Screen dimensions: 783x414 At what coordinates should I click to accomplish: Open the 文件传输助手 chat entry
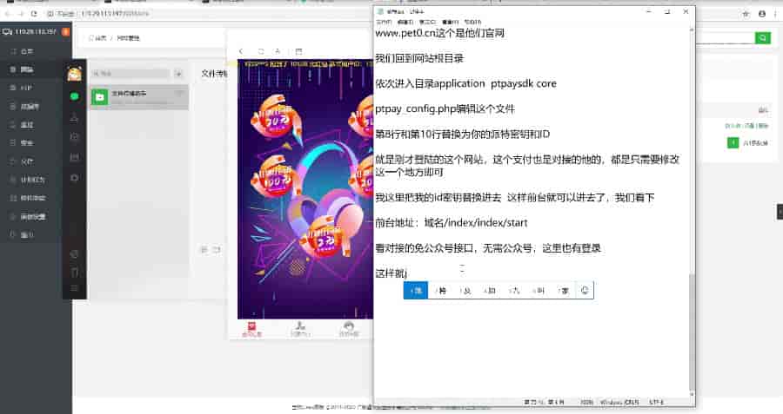[139, 97]
